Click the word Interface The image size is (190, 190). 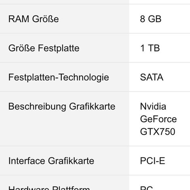click(27, 161)
